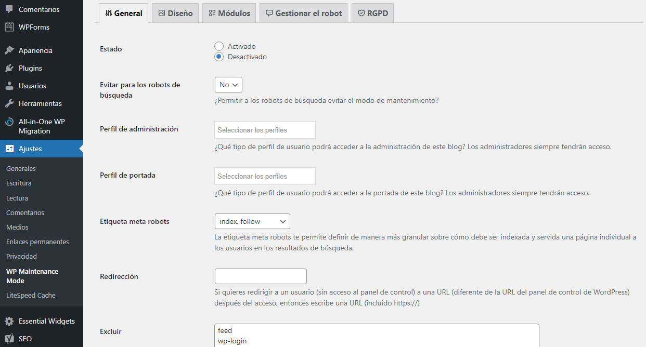Open the Gestionar el robot tab
The width and height of the screenshot is (646, 347).
303,12
